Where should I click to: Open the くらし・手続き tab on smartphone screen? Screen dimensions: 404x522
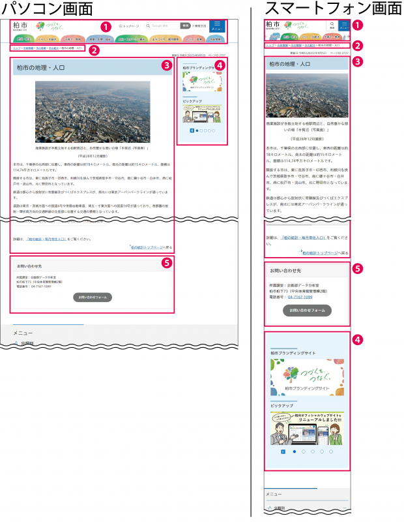pos(310,37)
